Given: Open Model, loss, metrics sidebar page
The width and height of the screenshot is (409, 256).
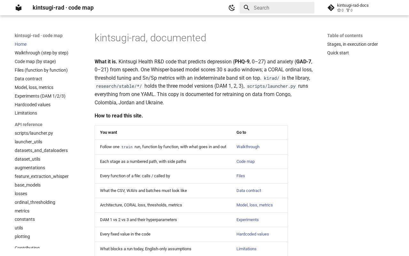Looking at the screenshot, I should click(34, 87).
